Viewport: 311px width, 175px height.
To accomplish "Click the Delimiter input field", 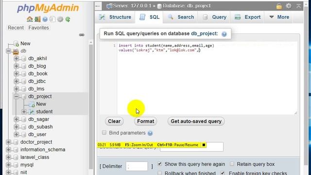I will [137, 166].
